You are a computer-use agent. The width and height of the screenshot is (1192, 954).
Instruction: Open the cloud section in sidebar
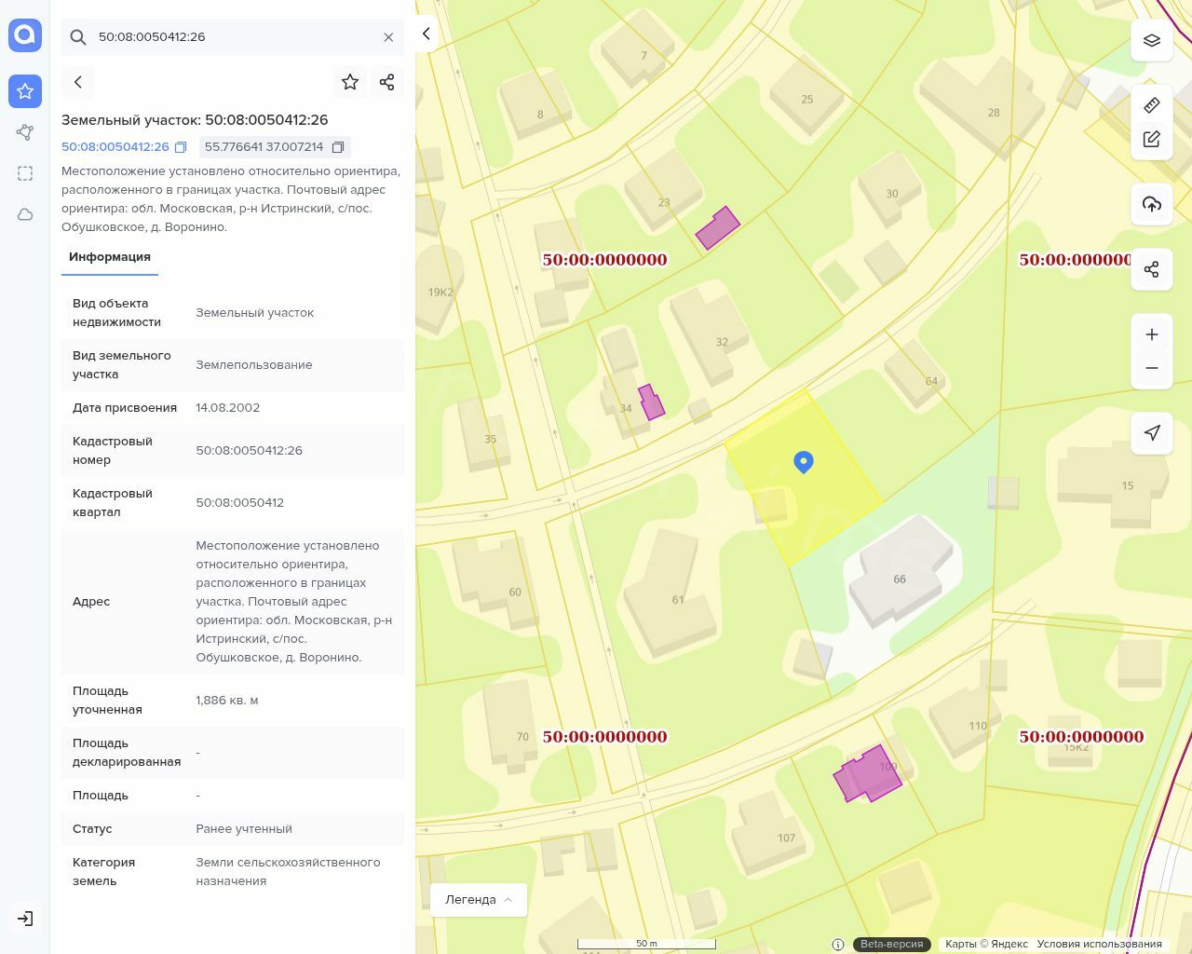pos(25,214)
